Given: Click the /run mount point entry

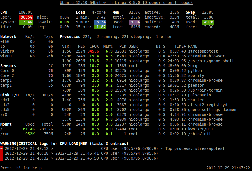Looking at the screenshot, I should (x=5, y=134).
